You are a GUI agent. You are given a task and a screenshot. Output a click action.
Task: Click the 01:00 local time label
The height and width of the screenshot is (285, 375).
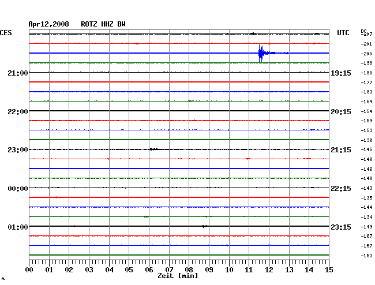[18, 227]
